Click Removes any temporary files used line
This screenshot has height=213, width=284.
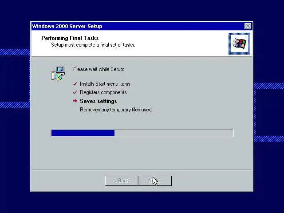point(116,110)
